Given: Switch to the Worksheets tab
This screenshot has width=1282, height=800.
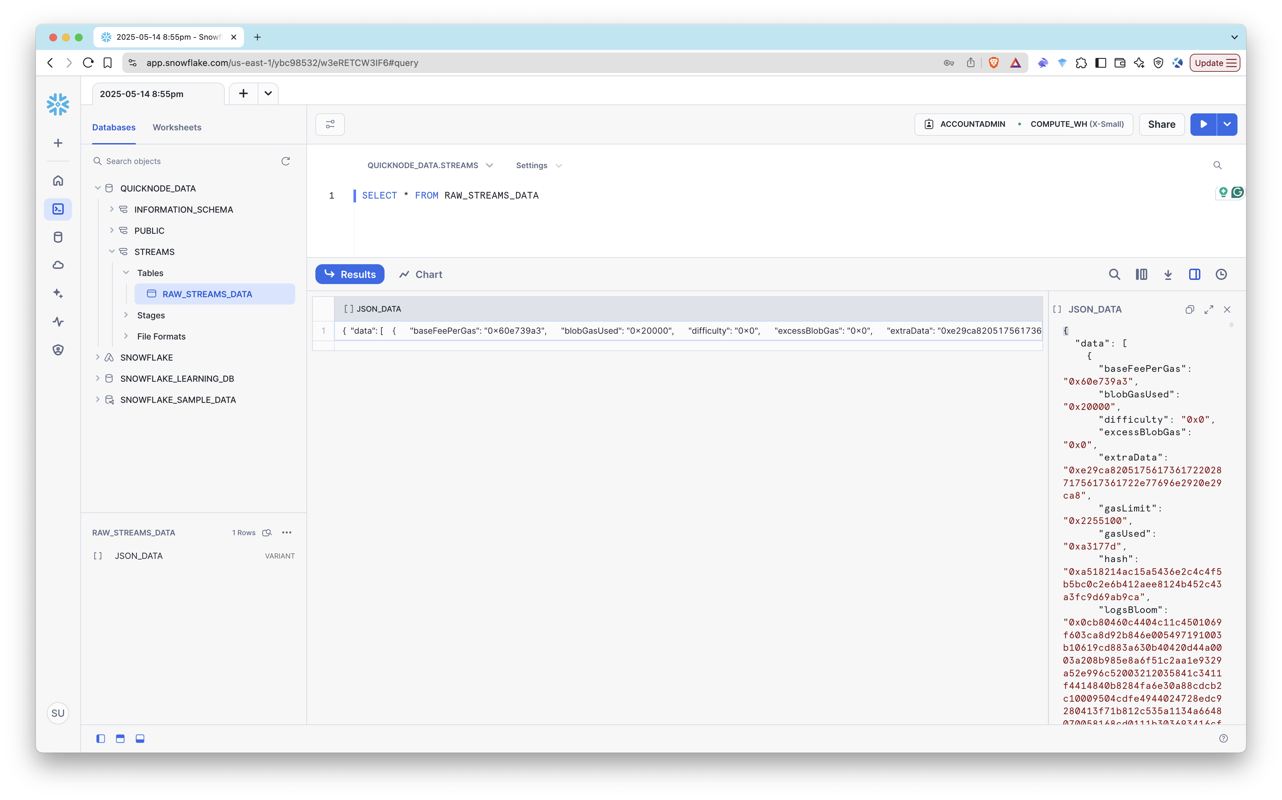Looking at the screenshot, I should [x=177, y=127].
